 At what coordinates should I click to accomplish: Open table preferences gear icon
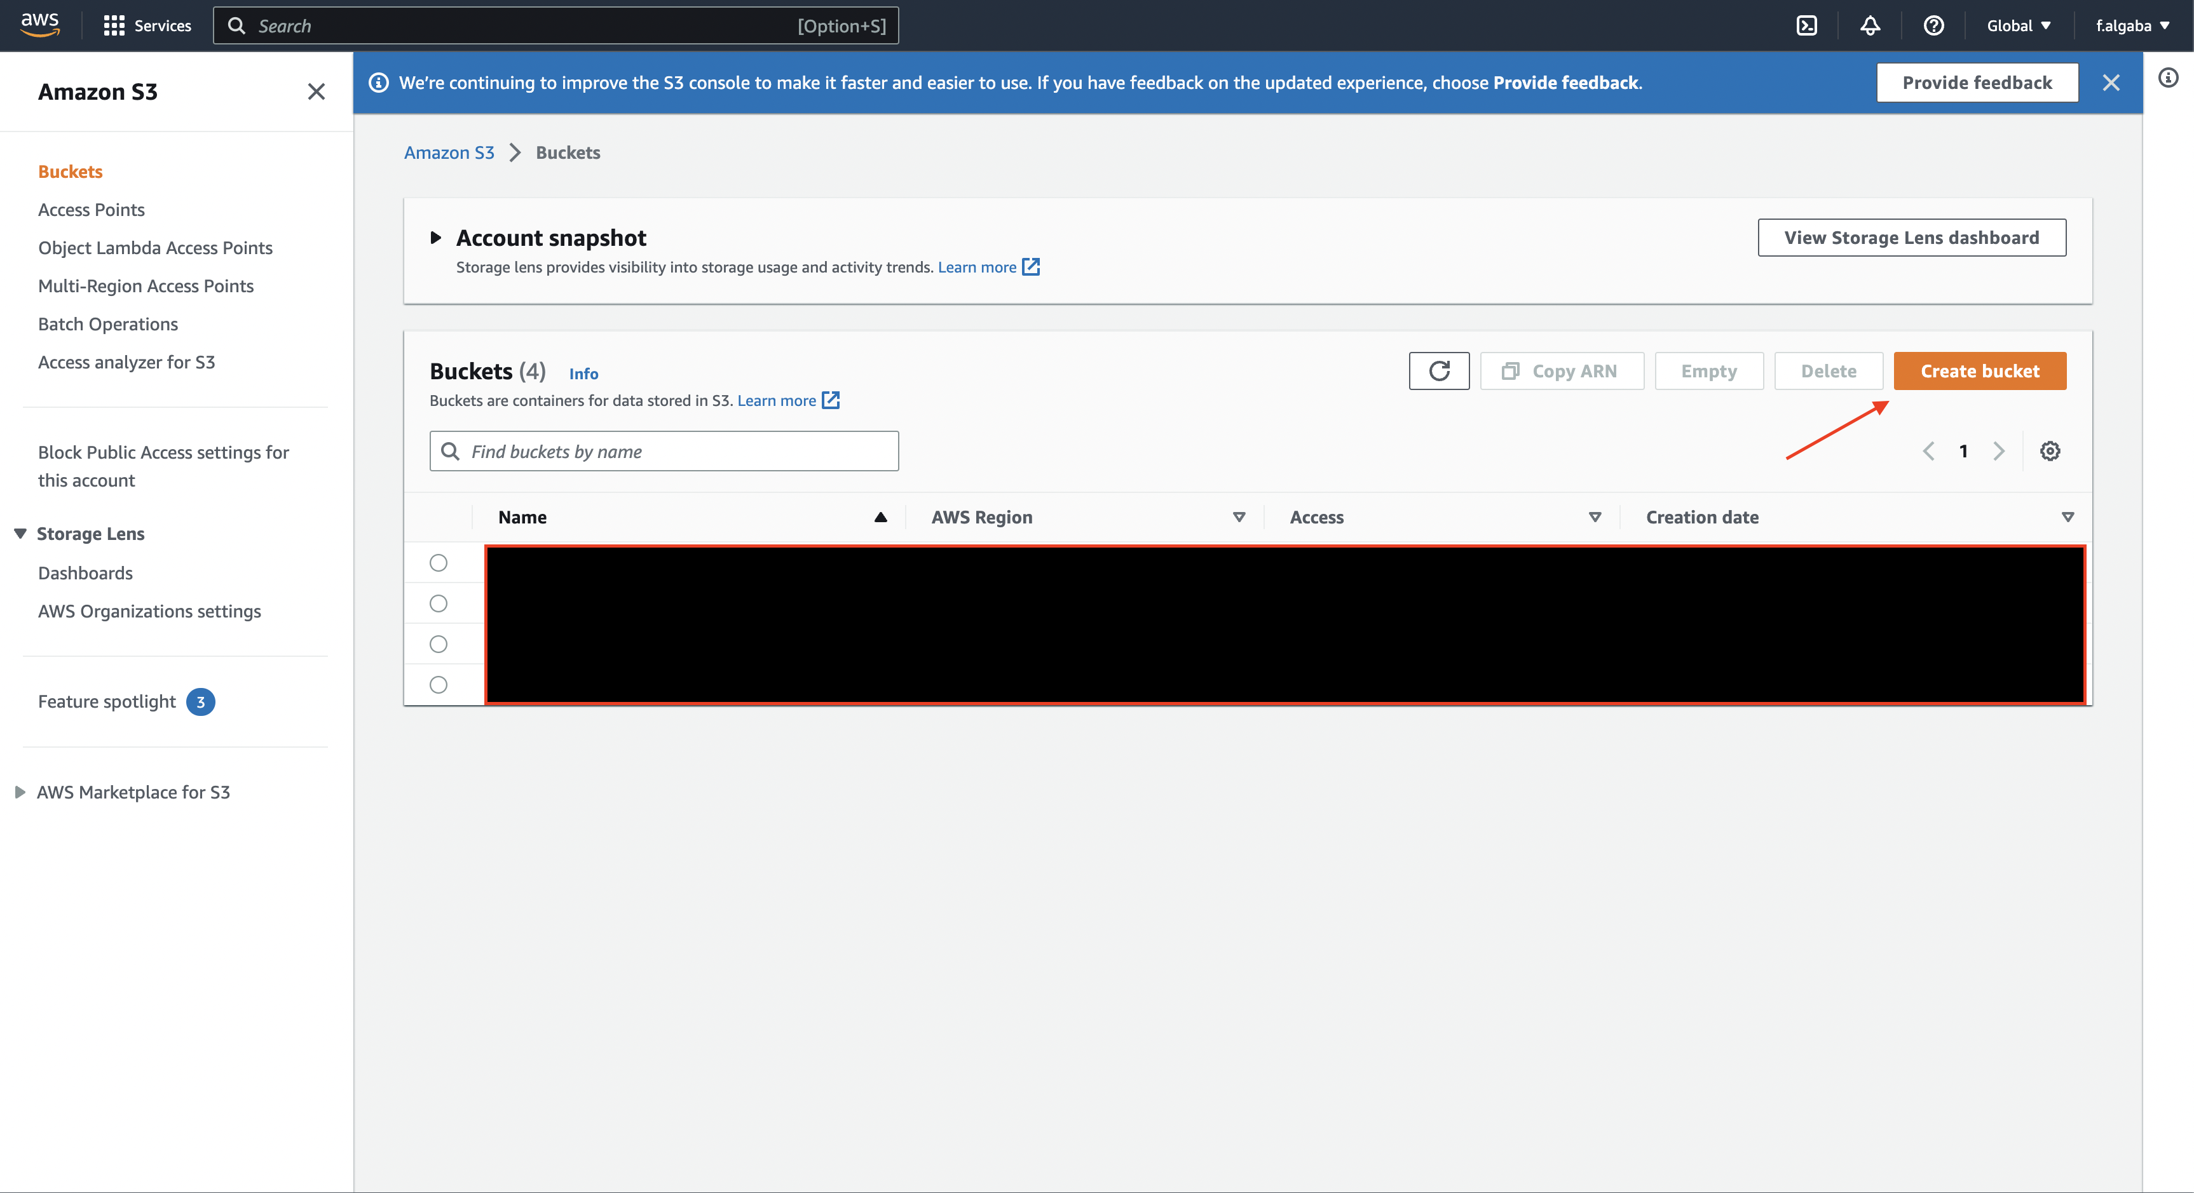2049,451
